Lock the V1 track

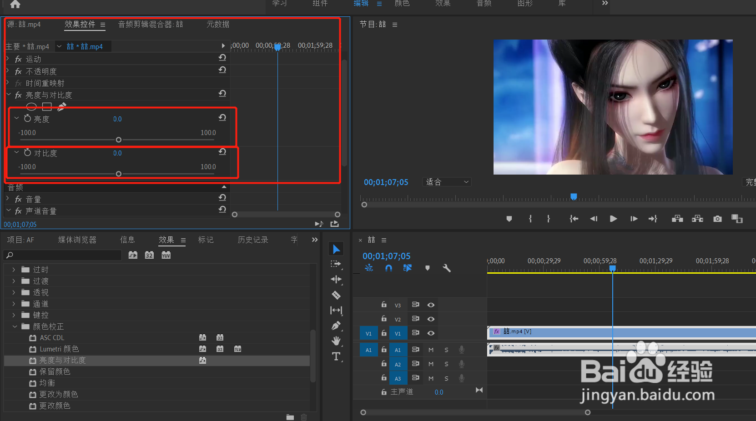pos(384,333)
